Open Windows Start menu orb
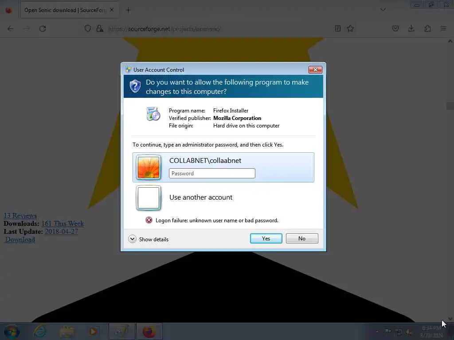 tap(12, 331)
